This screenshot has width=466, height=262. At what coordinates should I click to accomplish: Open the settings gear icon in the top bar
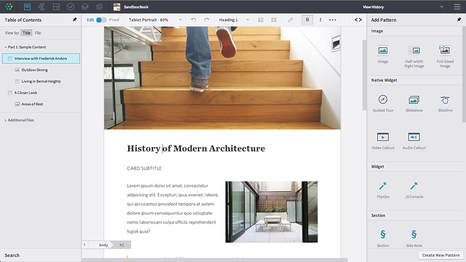99,6
